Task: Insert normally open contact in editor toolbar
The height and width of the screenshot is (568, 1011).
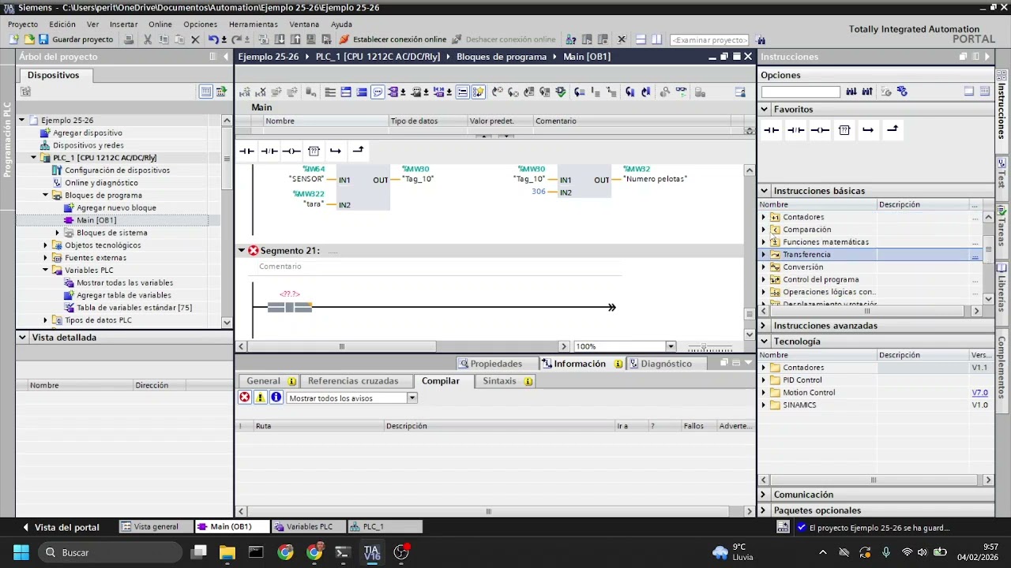Action: (247, 151)
